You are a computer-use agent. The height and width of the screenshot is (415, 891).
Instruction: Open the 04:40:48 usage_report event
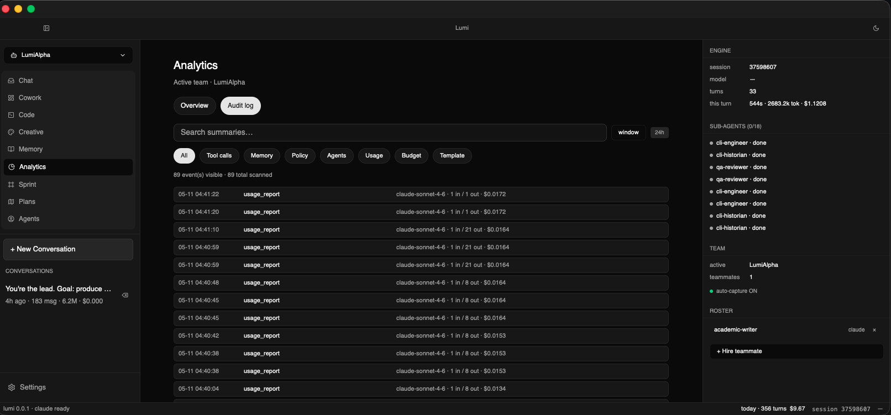click(x=421, y=283)
